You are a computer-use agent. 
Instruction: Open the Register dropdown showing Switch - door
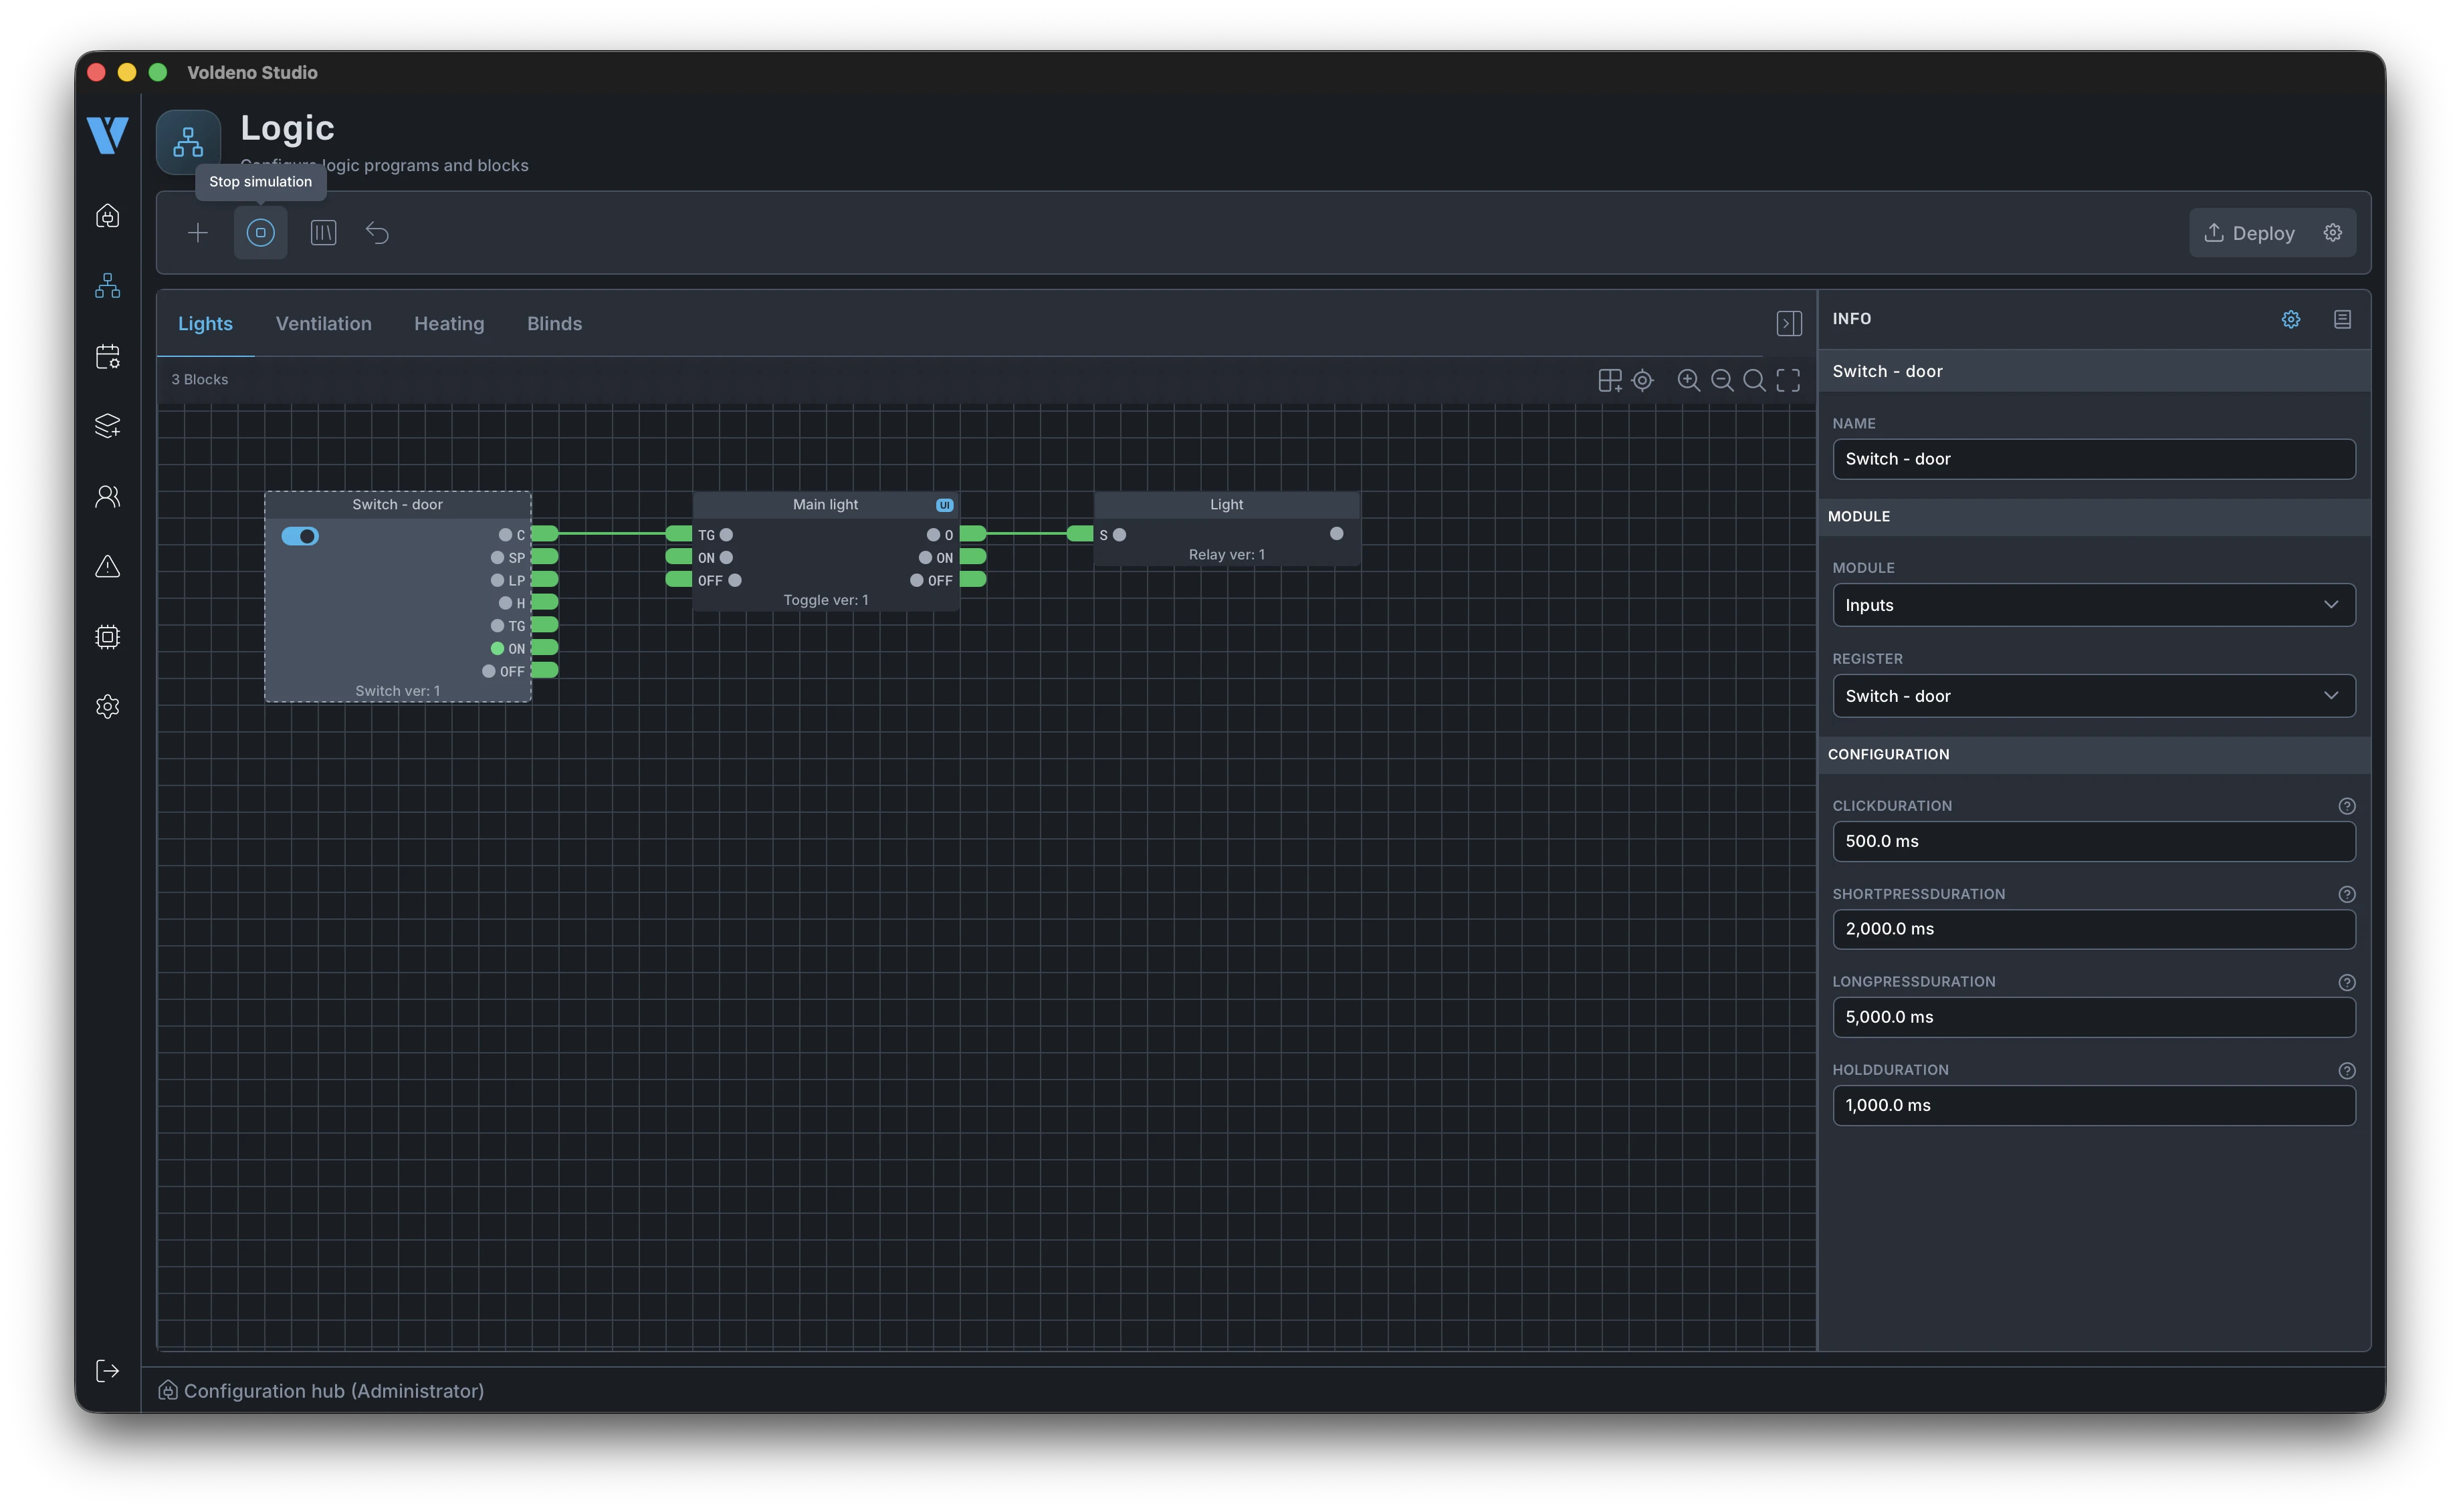(x=2093, y=696)
